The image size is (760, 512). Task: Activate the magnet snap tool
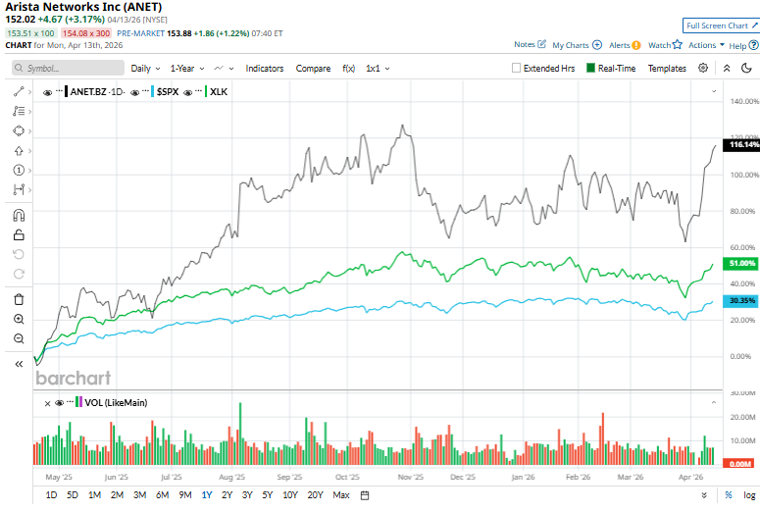[x=18, y=216]
